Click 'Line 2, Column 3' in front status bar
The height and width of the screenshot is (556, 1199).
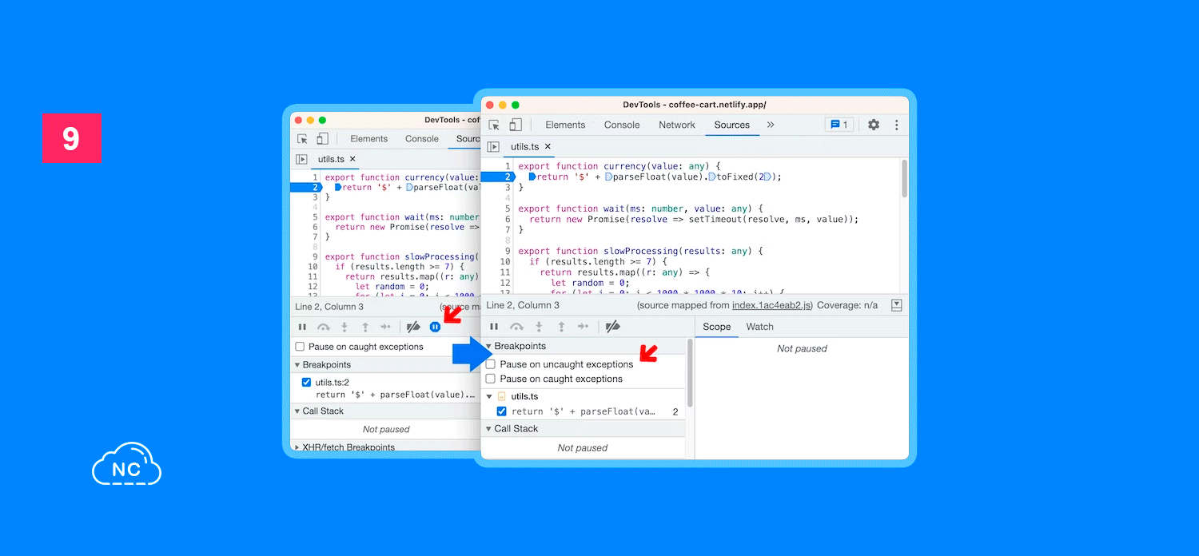point(523,305)
